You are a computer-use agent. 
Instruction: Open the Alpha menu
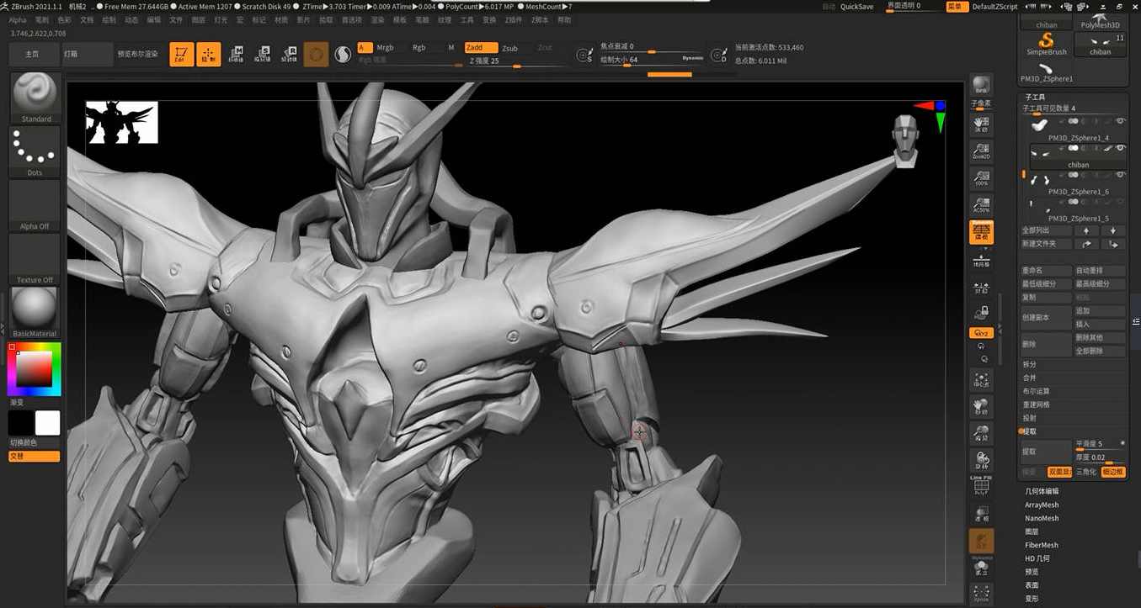16,19
